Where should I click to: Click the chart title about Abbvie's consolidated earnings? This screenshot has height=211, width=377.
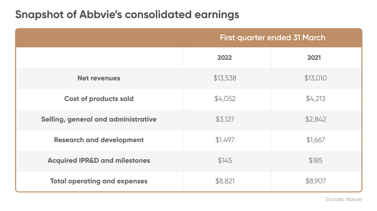point(127,15)
